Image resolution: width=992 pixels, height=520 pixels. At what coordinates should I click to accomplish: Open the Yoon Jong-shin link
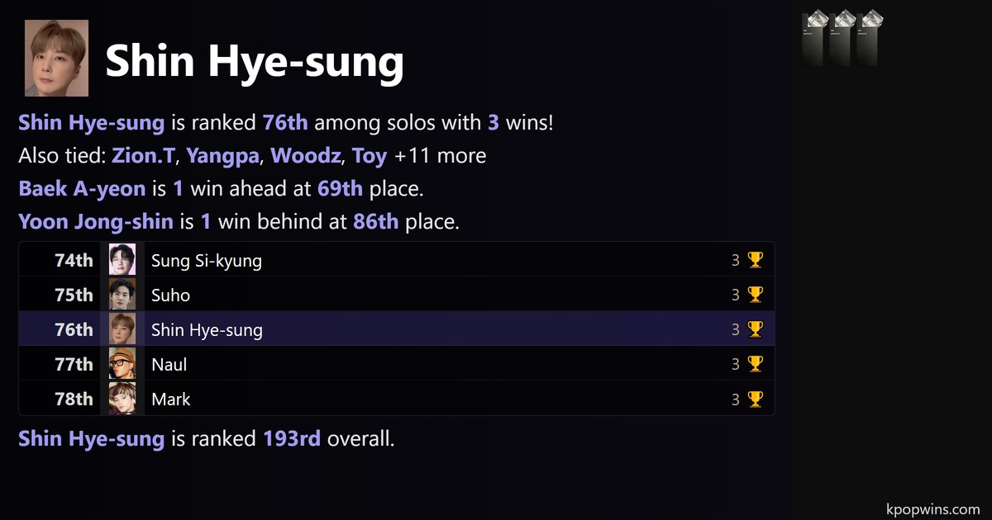tap(96, 221)
